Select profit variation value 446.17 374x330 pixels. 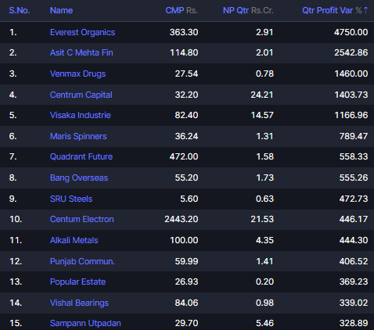pyautogui.click(x=354, y=219)
